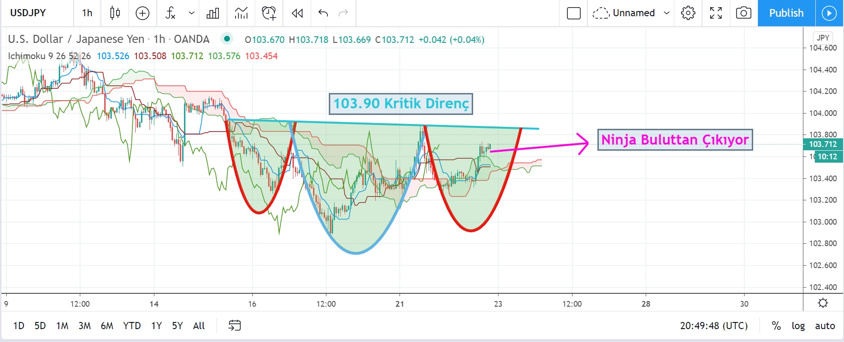Click the play icon next to Publish
844x342 pixels.
coord(829,13)
